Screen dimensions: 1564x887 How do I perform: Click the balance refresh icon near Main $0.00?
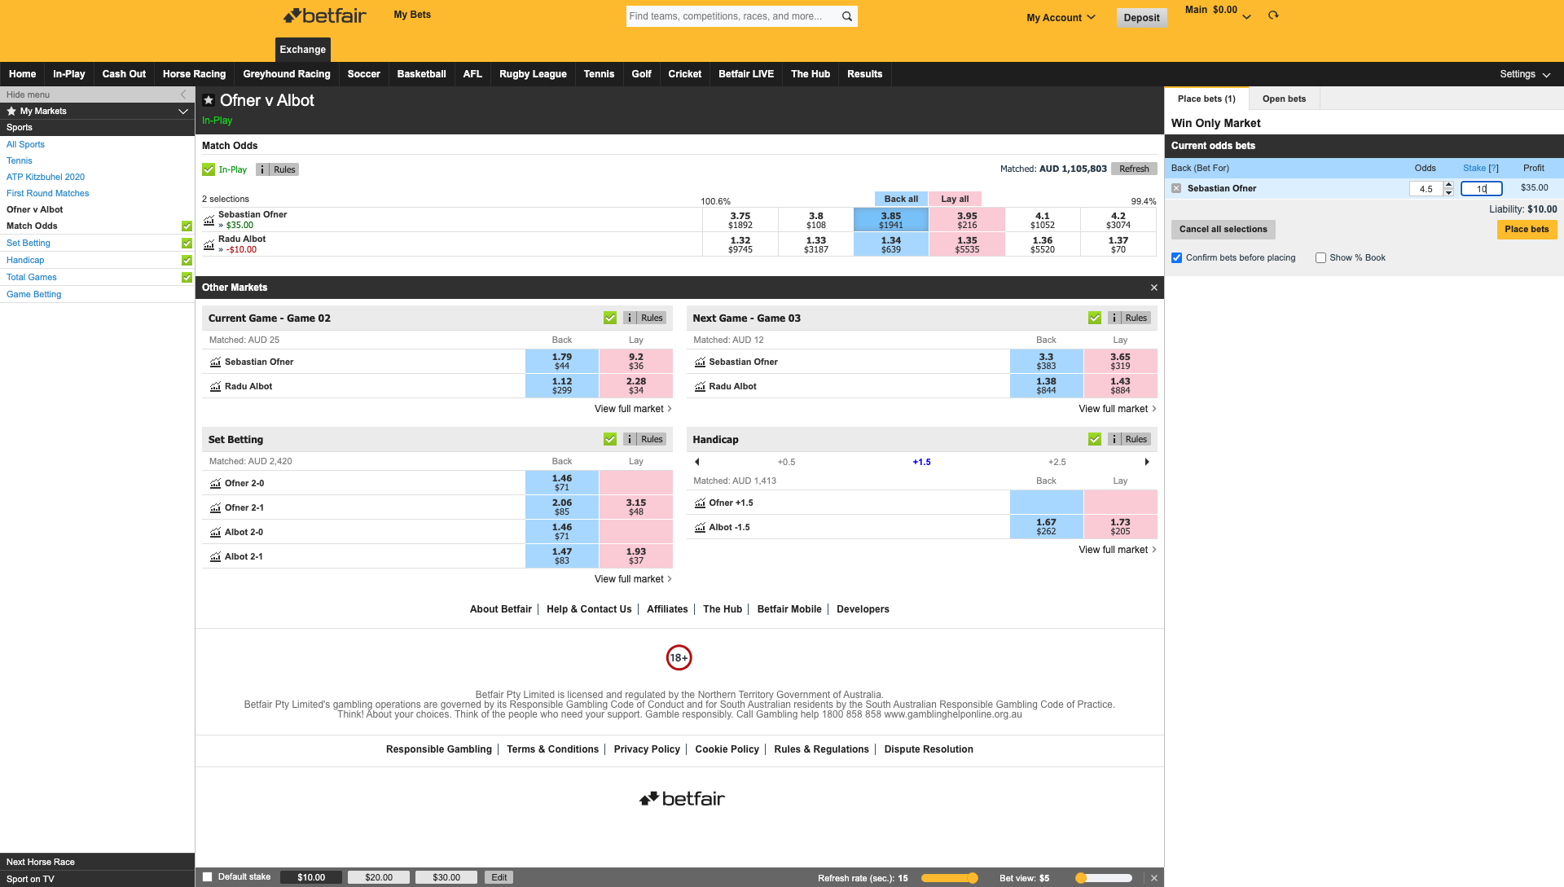pos(1273,15)
